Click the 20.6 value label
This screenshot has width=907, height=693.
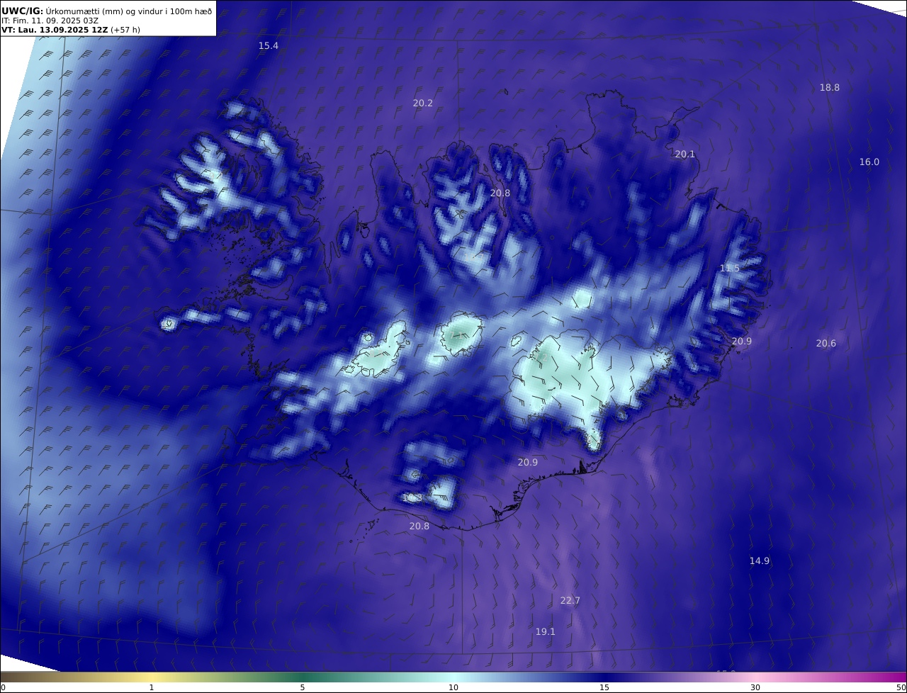tap(826, 343)
